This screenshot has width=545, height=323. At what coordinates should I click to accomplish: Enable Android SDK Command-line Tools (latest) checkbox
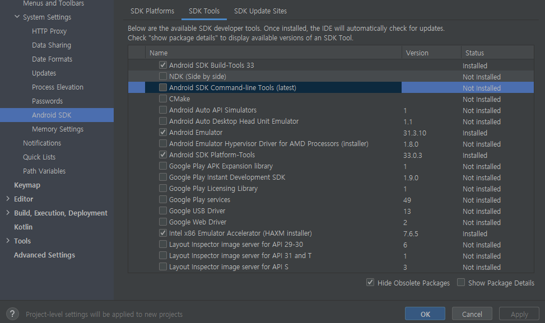click(x=162, y=87)
